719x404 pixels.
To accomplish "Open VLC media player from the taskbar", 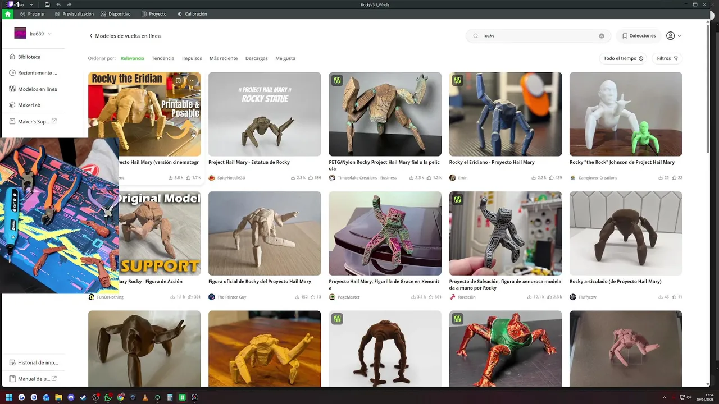I will (x=145, y=397).
